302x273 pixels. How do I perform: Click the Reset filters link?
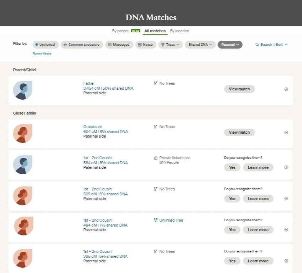pyautogui.click(x=42, y=53)
